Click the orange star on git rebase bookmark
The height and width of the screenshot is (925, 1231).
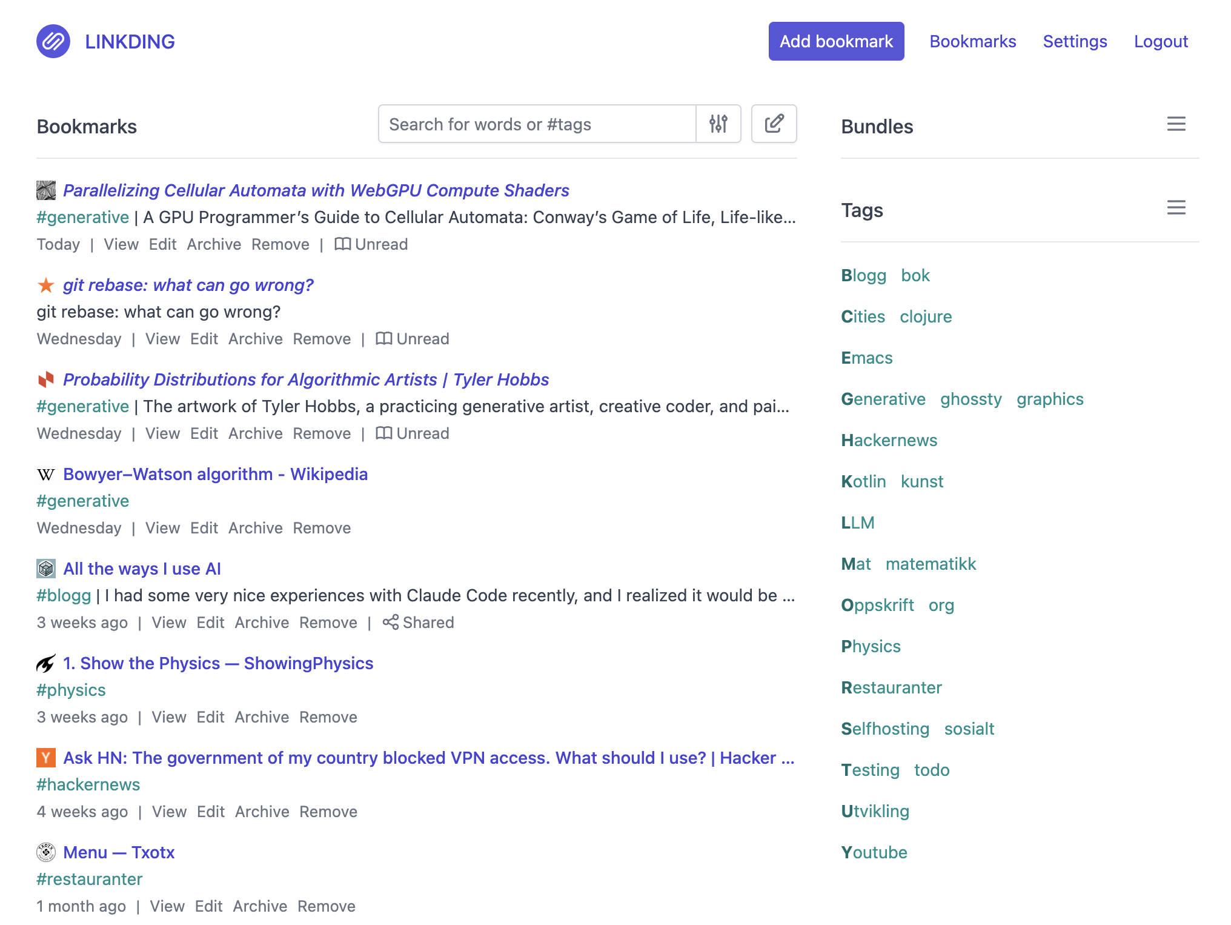pyautogui.click(x=46, y=285)
